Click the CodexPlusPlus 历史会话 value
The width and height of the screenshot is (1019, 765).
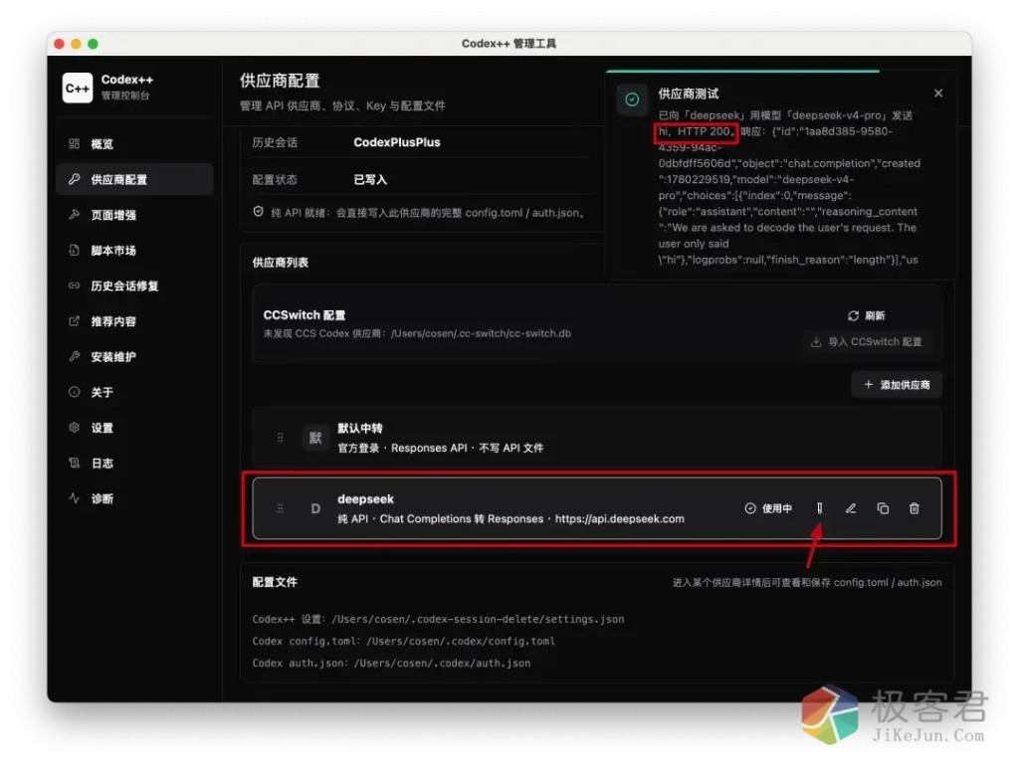[x=397, y=142]
